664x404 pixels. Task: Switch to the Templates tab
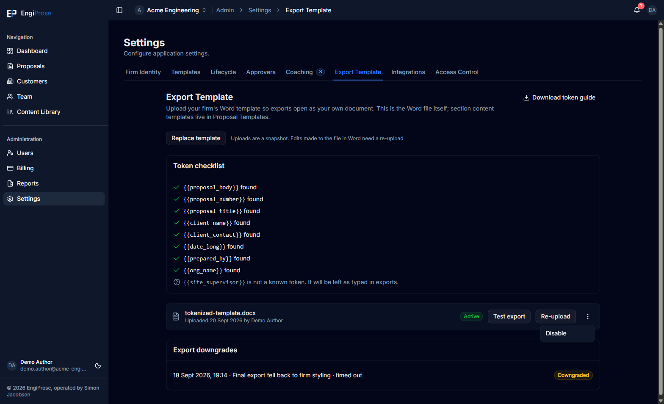pyautogui.click(x=185, y=72)
